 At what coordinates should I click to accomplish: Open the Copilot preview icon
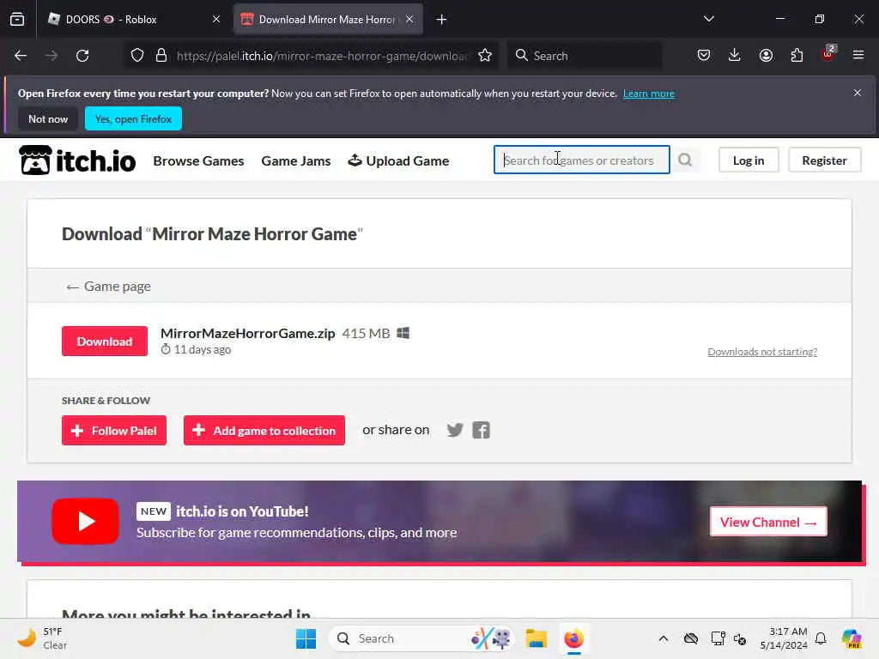tap(852, 638)
